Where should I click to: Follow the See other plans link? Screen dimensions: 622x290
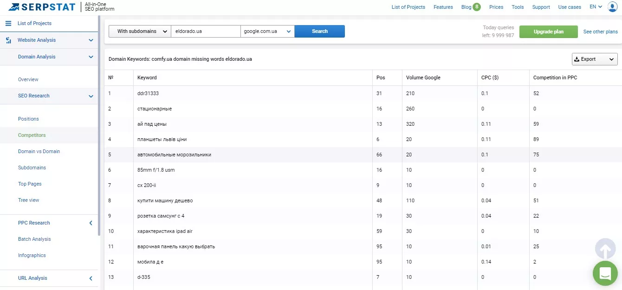point(601,32)
